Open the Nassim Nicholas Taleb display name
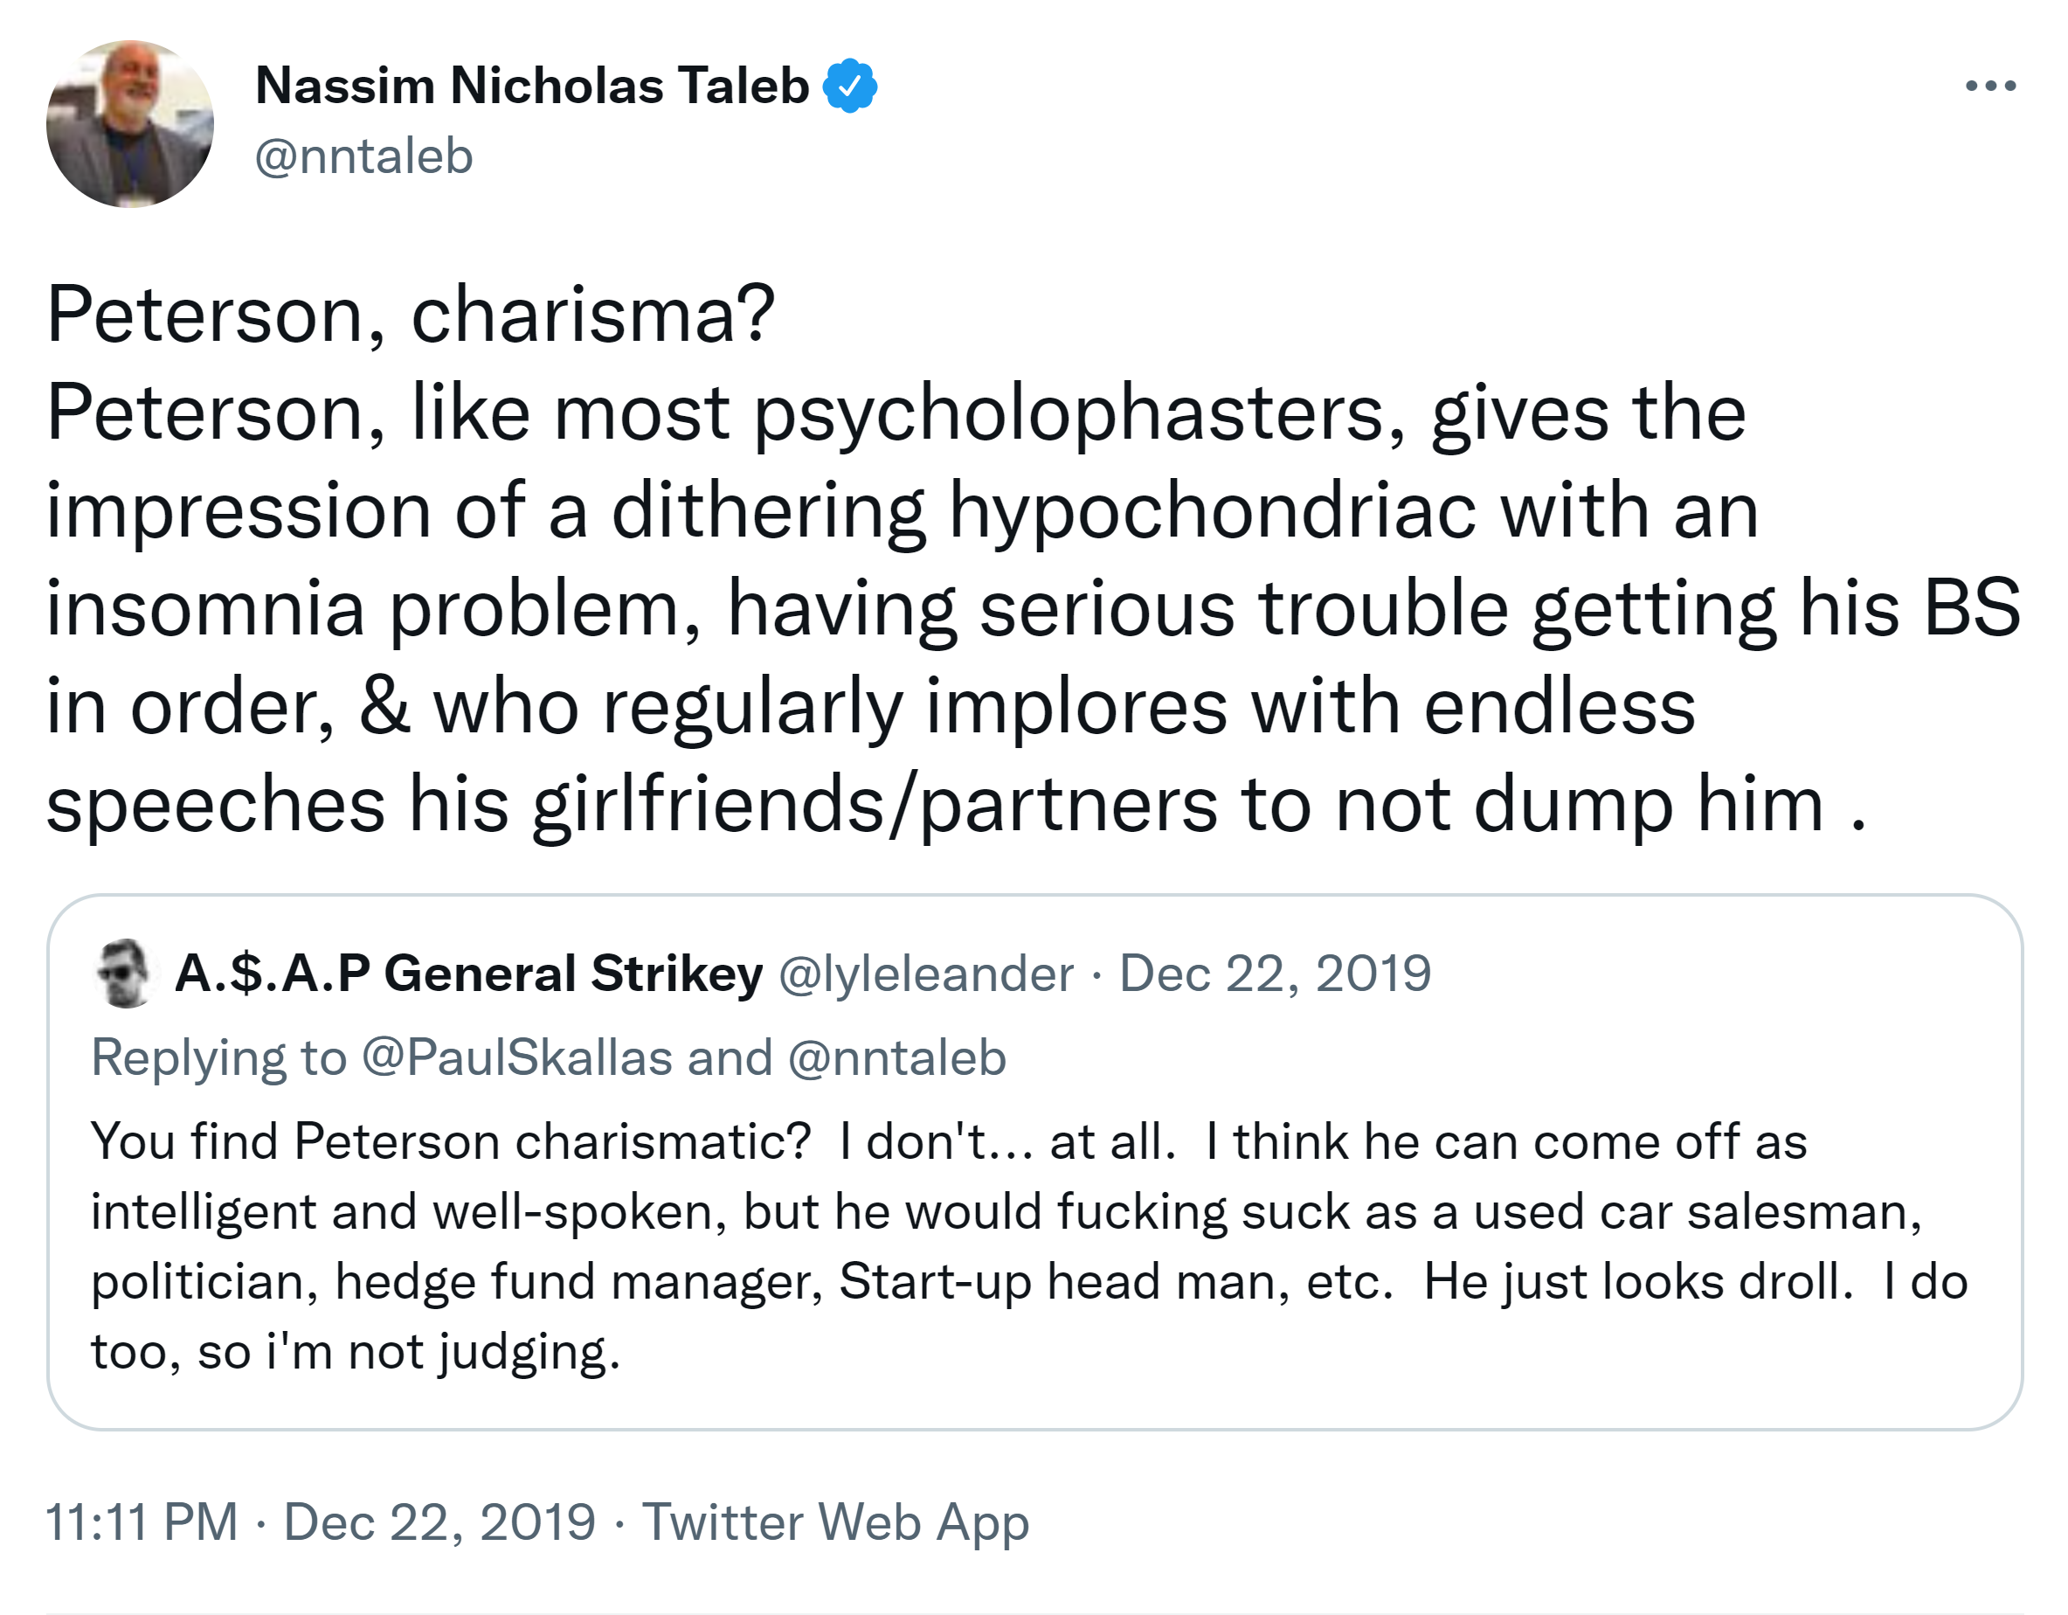 [x=531, y=87]
